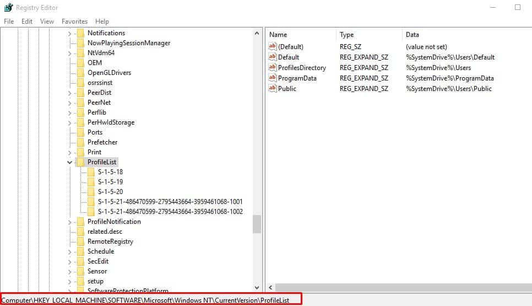Select the OEM folder icon
This screenshot has width=532, height=306.
point(80,62)
